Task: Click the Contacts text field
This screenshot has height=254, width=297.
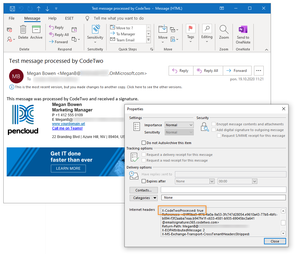Action: [223, 190]
